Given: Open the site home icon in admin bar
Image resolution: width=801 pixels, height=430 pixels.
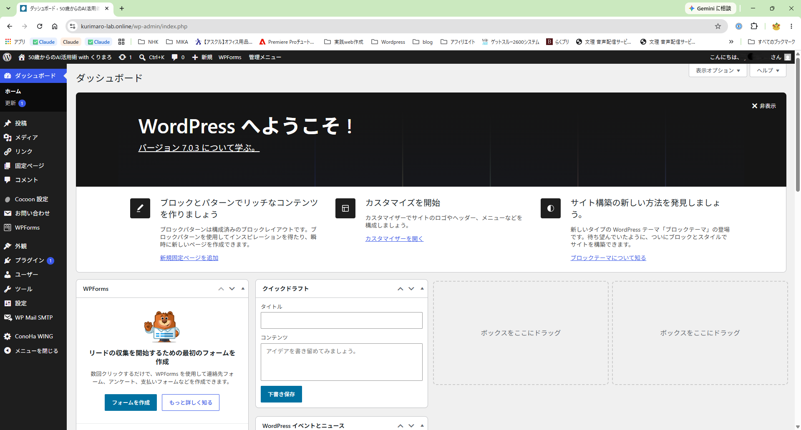Looking at the screenshot, I should [22, 57].
